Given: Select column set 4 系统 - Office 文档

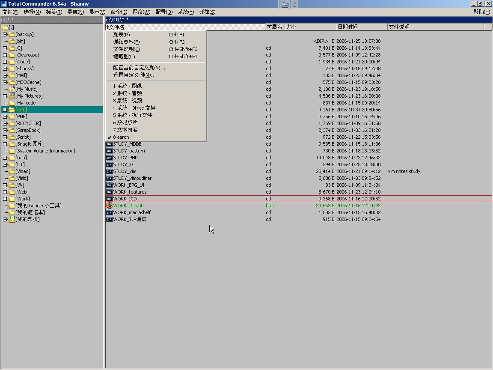Looking at the screenshot, I should point(156,108).
